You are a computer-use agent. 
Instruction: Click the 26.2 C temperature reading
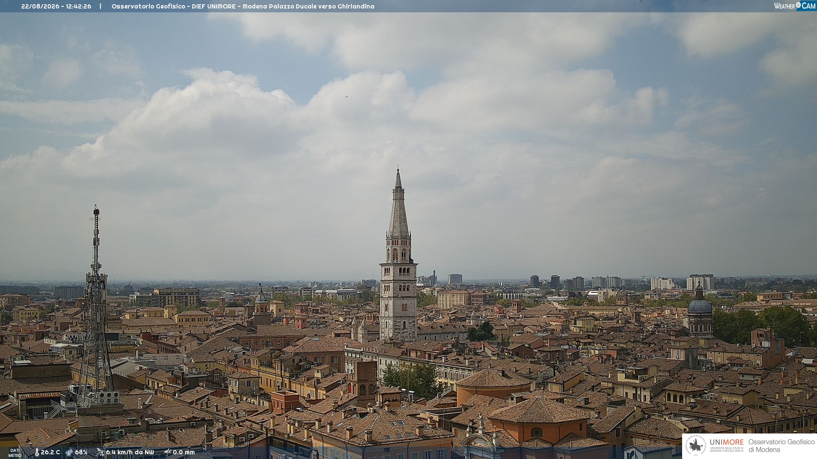coord(50,452)
